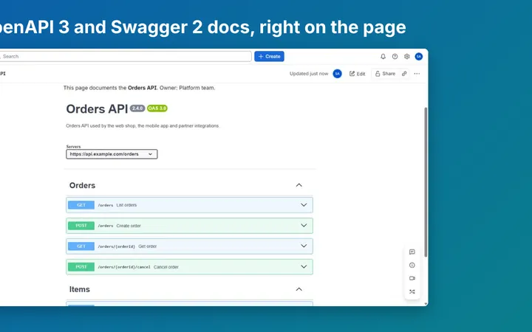Click the "Create order" summary text

[x=129, y=226]
